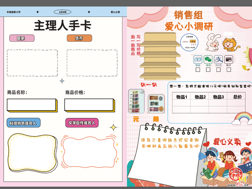Click the yuan banknotes thumbnail
The height and width of the screenshot is (189, 252).
136,102
